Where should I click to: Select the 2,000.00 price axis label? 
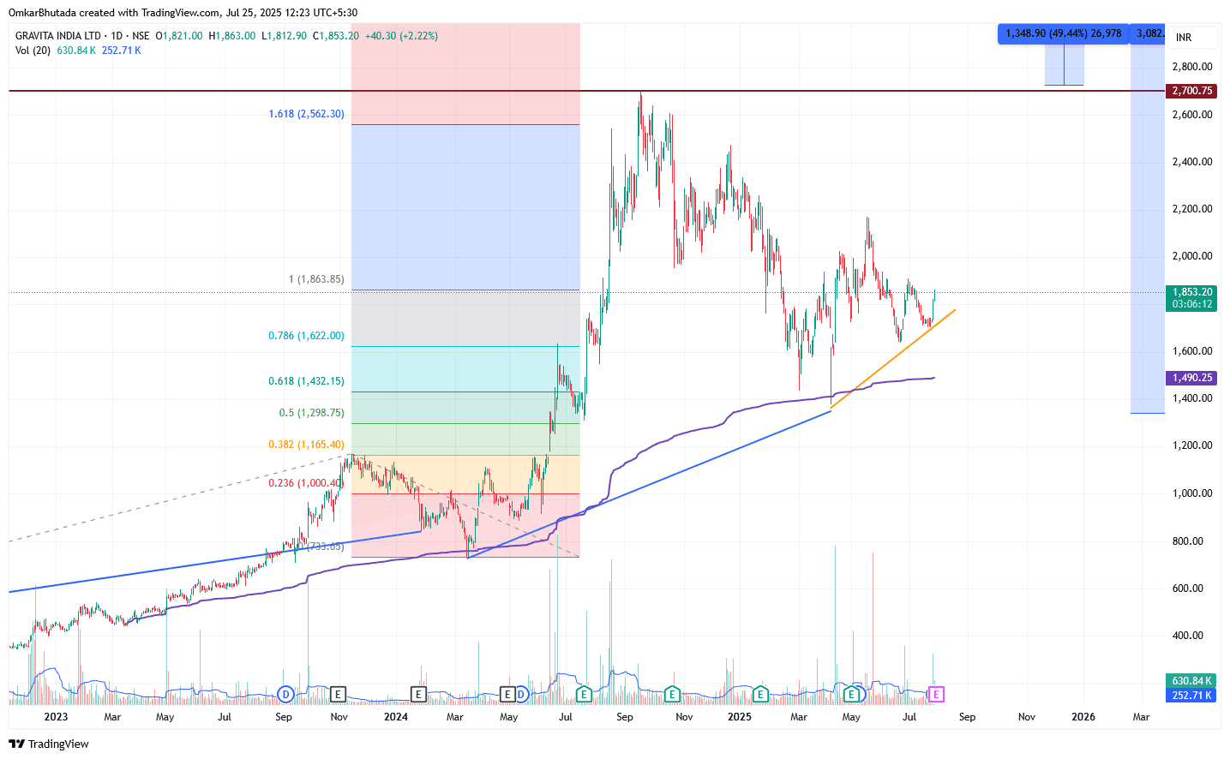coord(1192,256)
